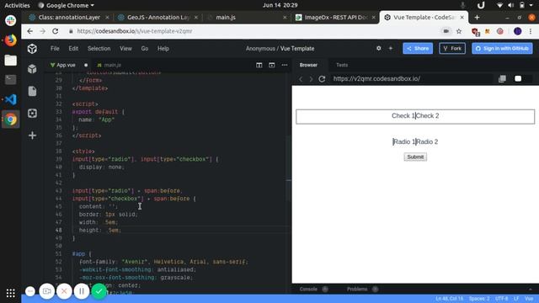The image size is (539, 303).
Task: Select the Browser preview tab
Action: (308, 65)
